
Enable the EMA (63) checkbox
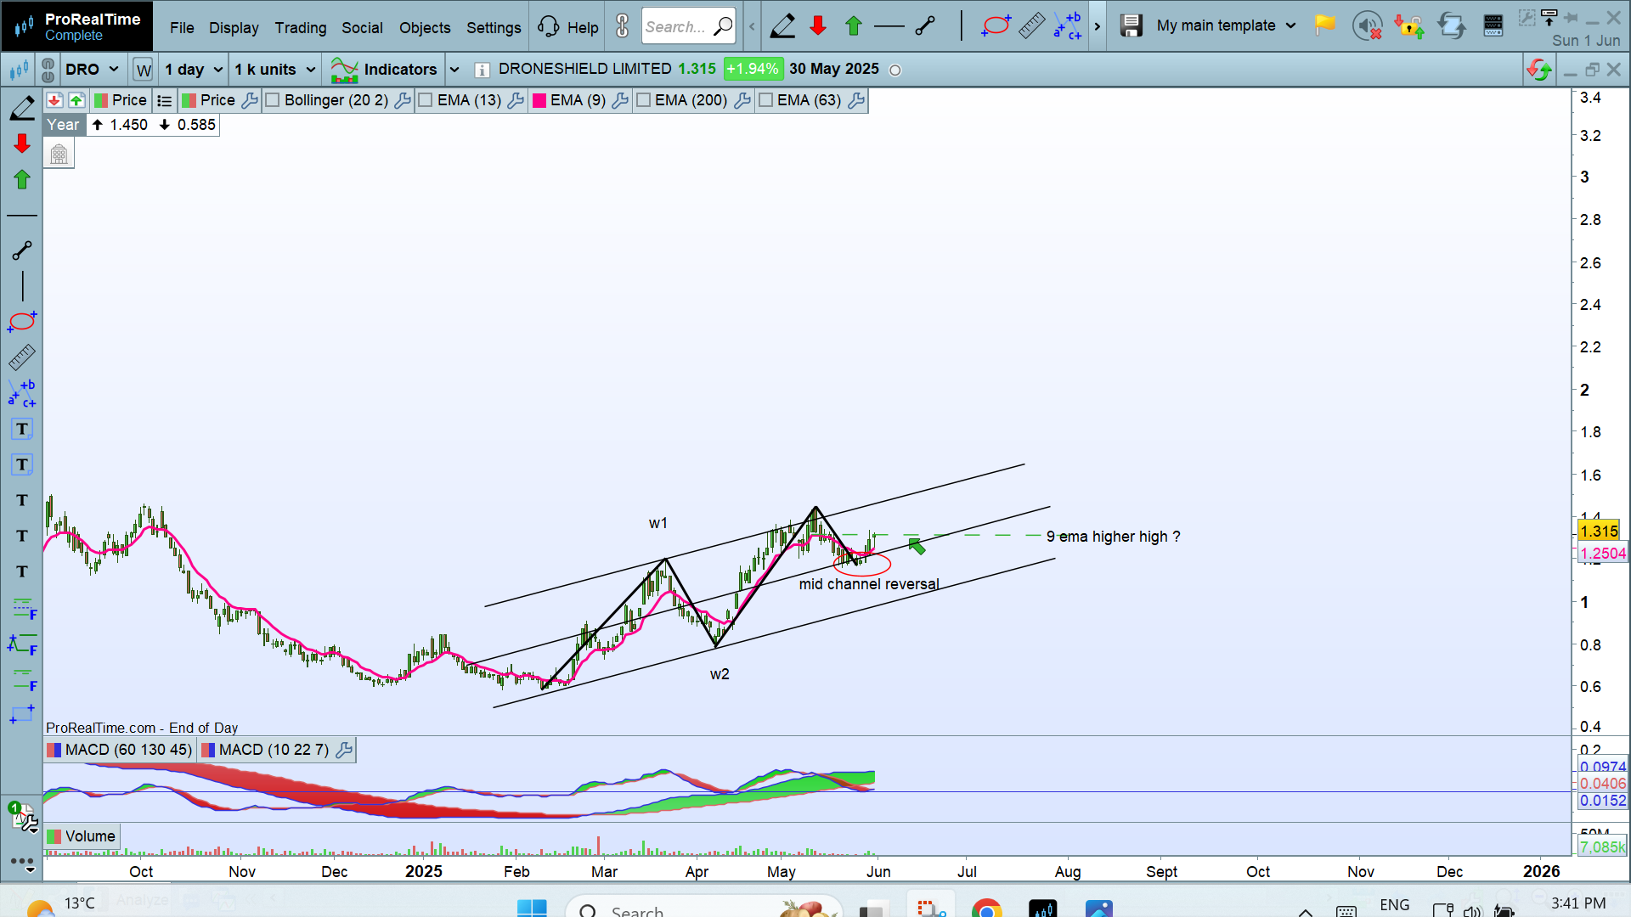point(765,100)
